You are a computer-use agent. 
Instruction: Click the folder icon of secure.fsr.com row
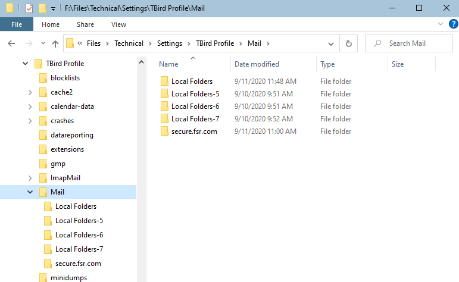[164, 131]
